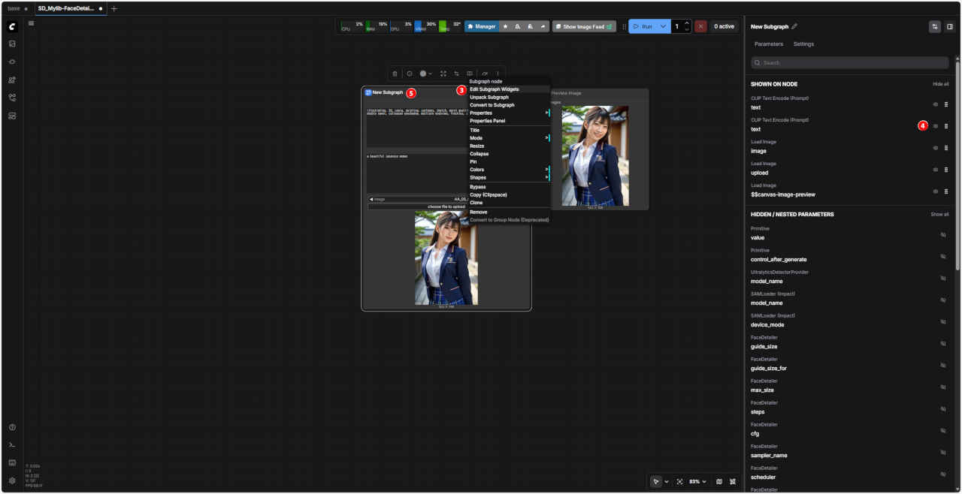The width and height of the screenshot is (962, 494).
Task: Hide the Load Image 'upload' parameter
Action: click(x=936, y=170)
